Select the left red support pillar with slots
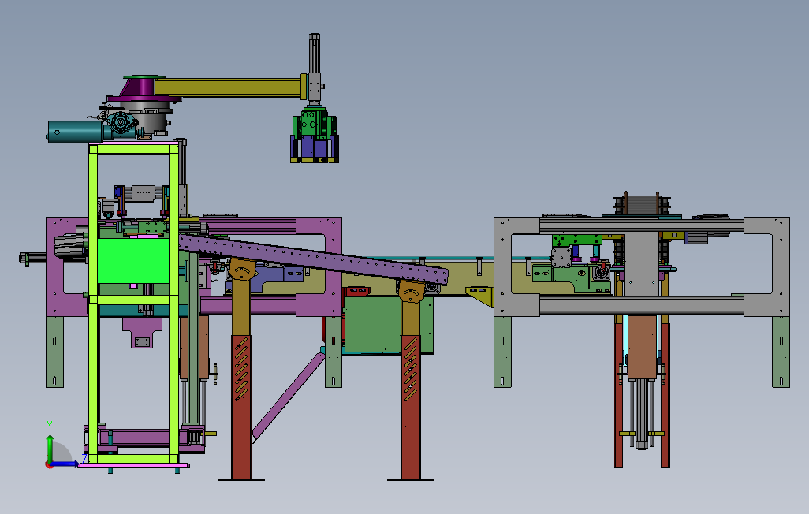The width and height of the screenshot is (809, 514). coord(241,407)
